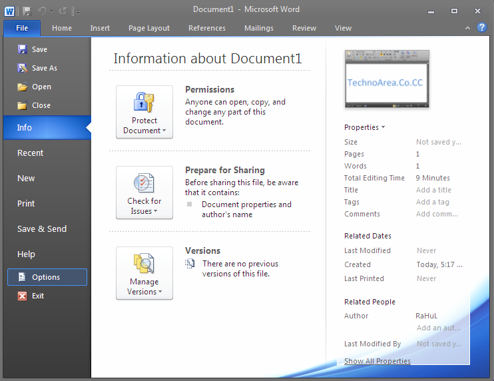The image size is (494, 381).
Task: Click the 'Not saved y...' Size value
Action: 439,142
